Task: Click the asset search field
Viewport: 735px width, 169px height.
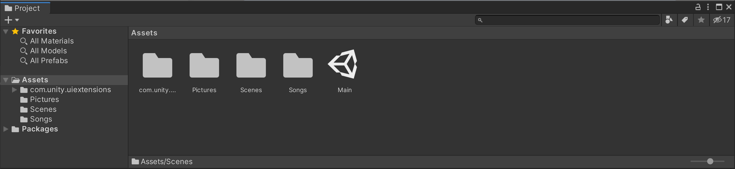Action: click(x=567, y=20)
